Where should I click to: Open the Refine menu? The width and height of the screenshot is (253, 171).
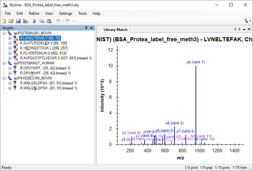pos(34,13)
